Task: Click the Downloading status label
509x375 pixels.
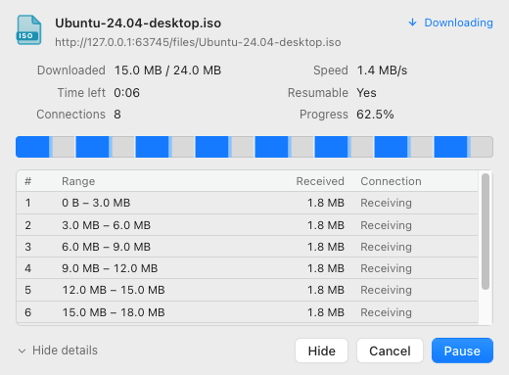Action: [458, 23]
